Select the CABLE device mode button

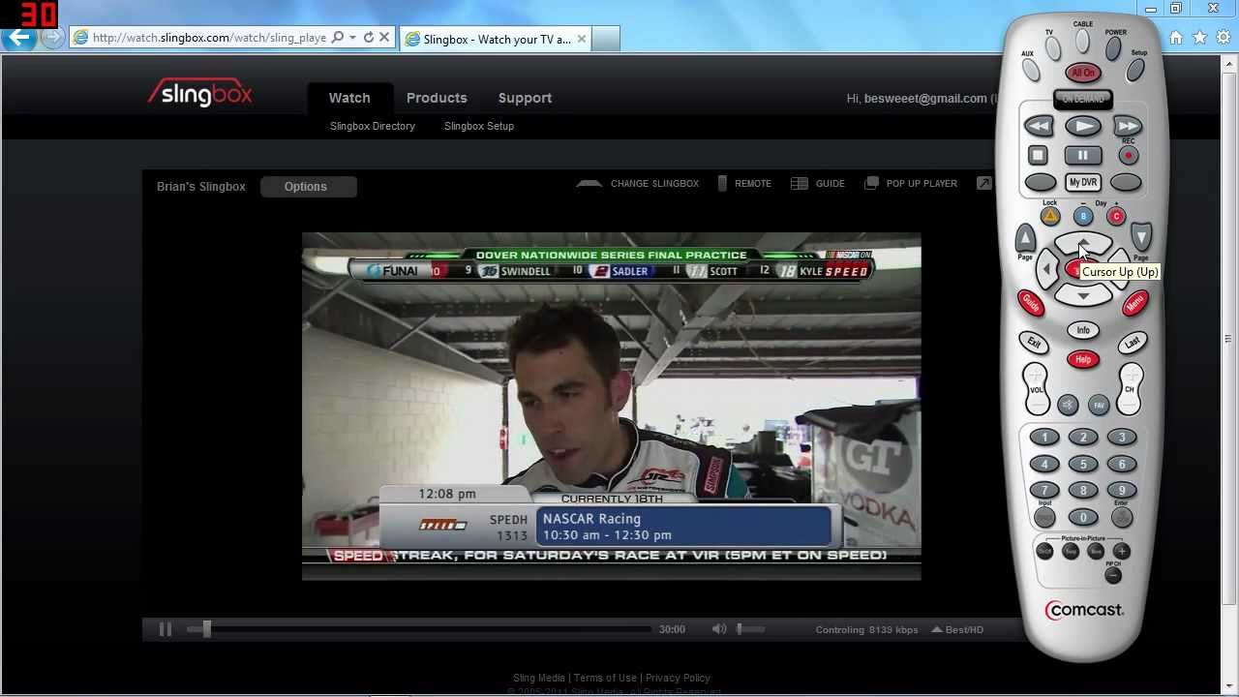(x=1082, y=41)
